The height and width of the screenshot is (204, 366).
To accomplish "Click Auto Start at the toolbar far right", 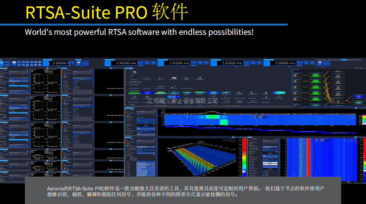I will click(x=327, y=63).
